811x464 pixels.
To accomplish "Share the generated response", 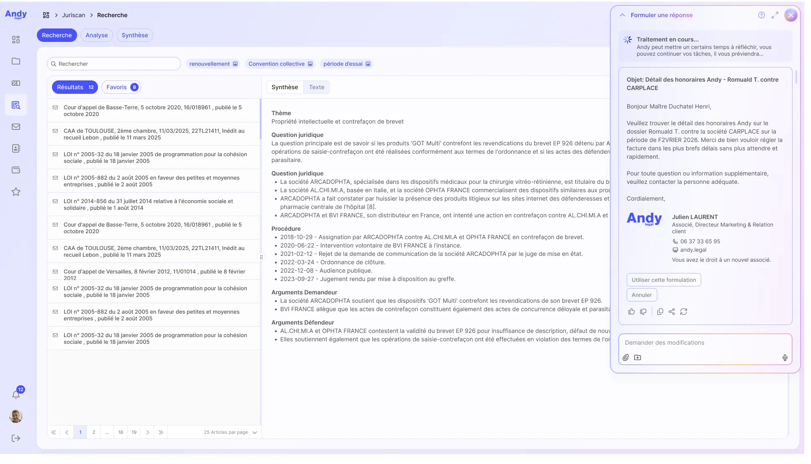I will (x=672, y=312).
